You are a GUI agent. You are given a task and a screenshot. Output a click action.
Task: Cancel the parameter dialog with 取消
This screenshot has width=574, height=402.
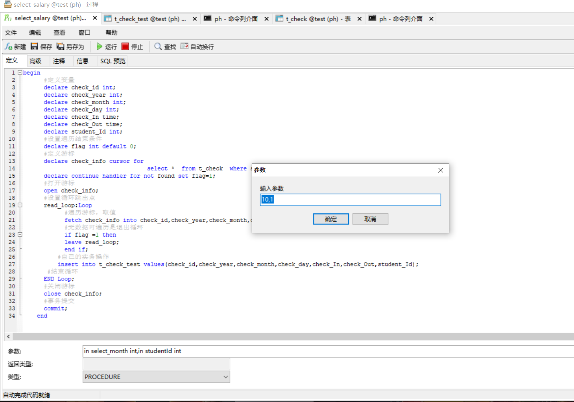point(370,219)
